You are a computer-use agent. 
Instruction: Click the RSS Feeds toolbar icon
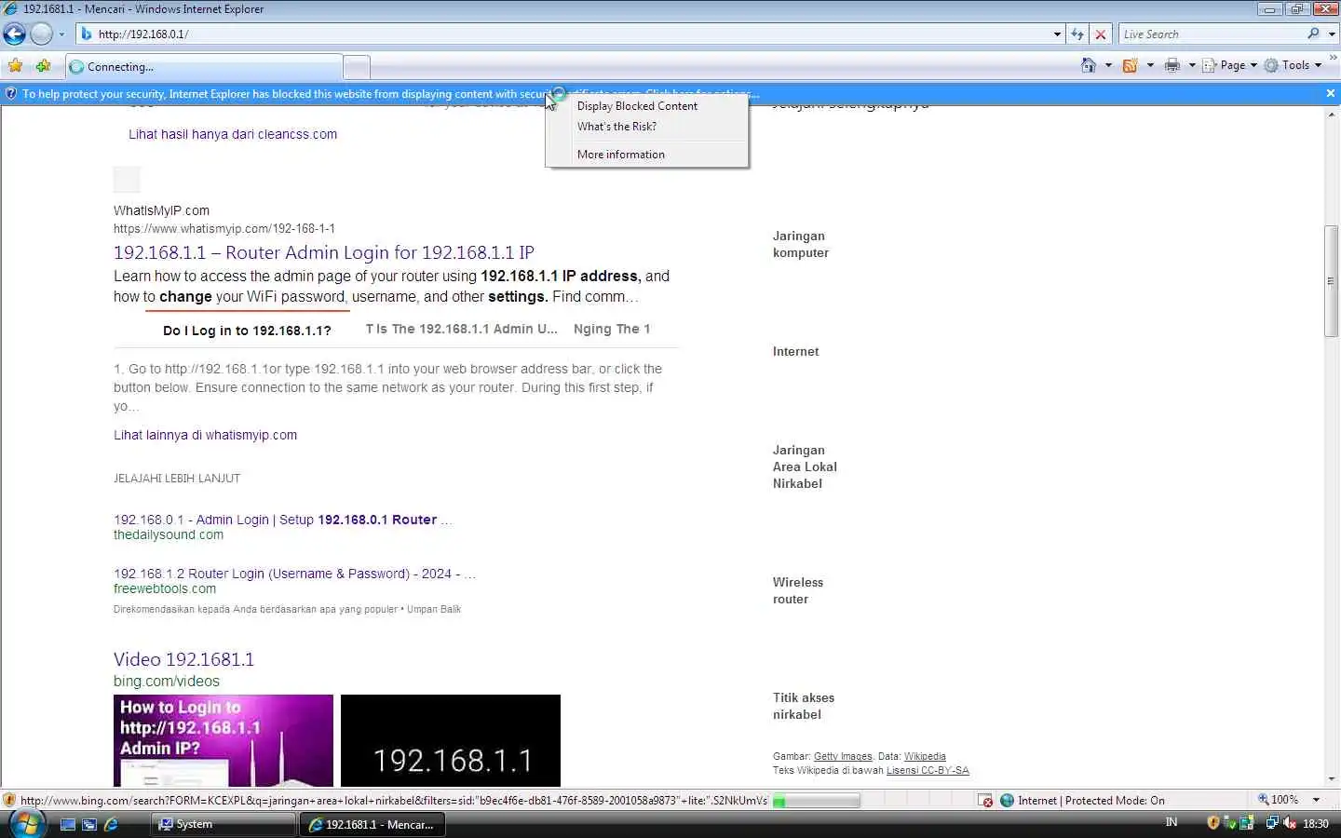pyautogui.click(x=1130, y=65)
